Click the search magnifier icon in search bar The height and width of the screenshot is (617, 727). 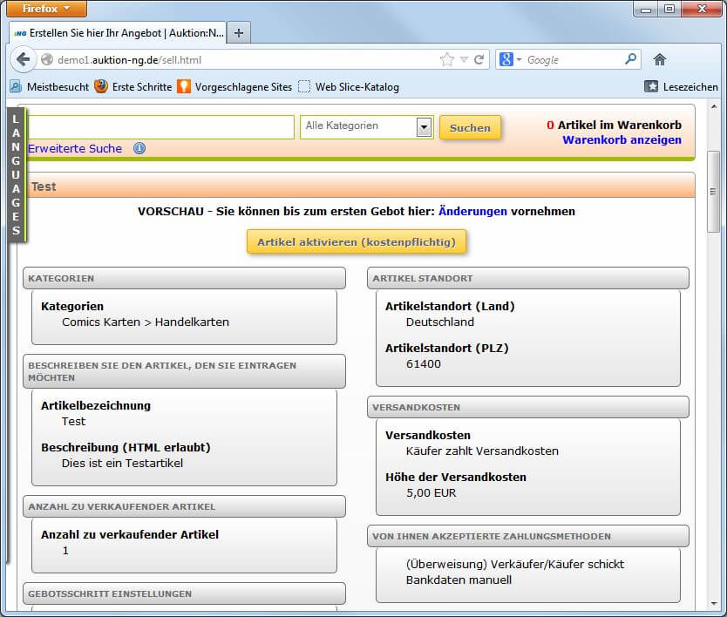click(630, 59)
